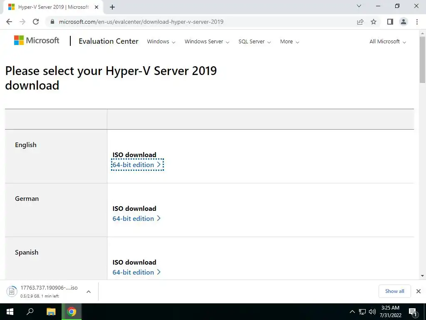426x320 pixels.
Task: Share this page via the share icon
Action: pos(360,22)
